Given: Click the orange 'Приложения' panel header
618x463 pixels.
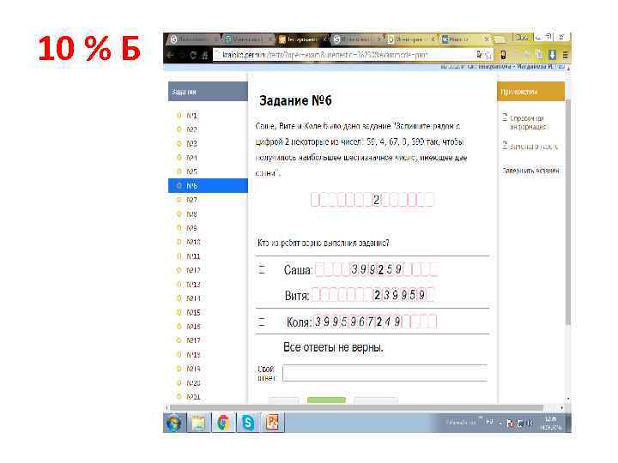Looking at the screenshot, I should tap(531, 92).
